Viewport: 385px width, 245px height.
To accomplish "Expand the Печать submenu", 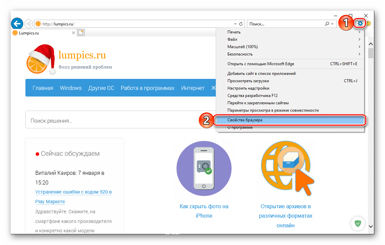I will click(x=359, y=32).
